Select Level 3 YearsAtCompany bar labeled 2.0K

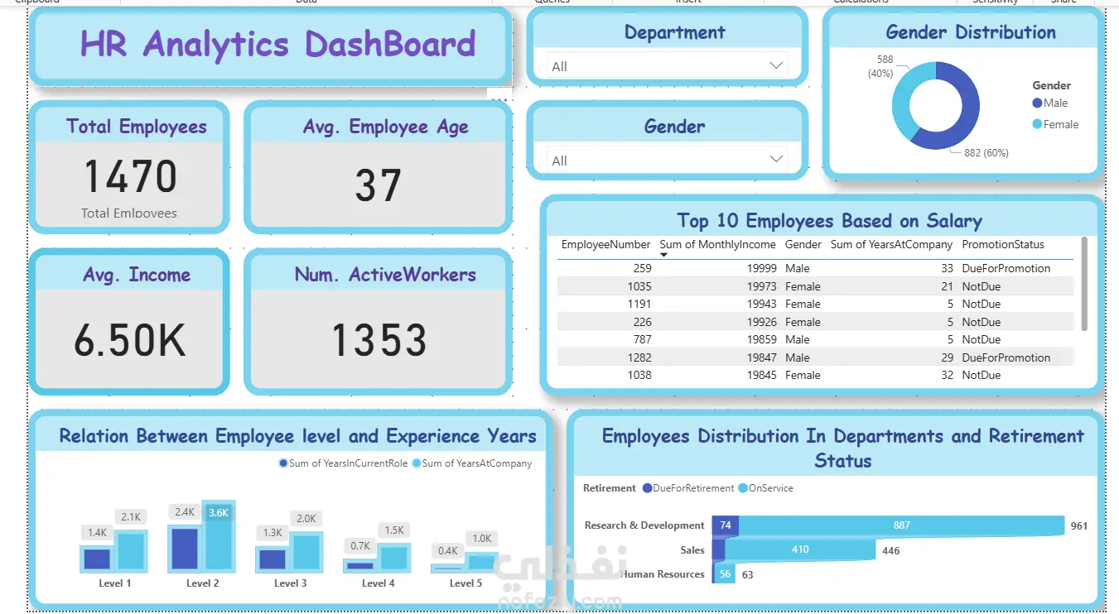point(306,552)
